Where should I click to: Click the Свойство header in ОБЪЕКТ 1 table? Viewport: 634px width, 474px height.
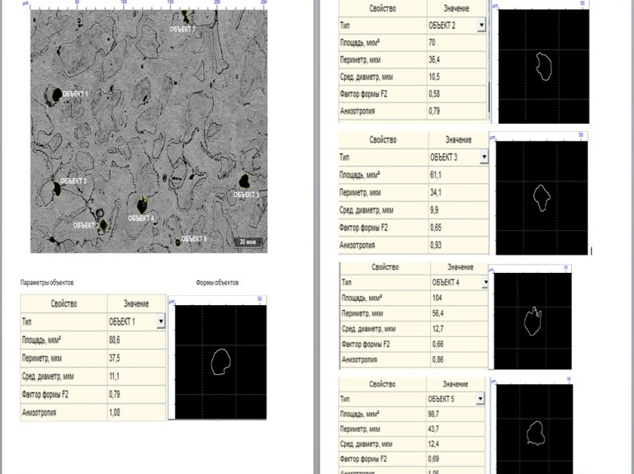(x=64, y=303)
